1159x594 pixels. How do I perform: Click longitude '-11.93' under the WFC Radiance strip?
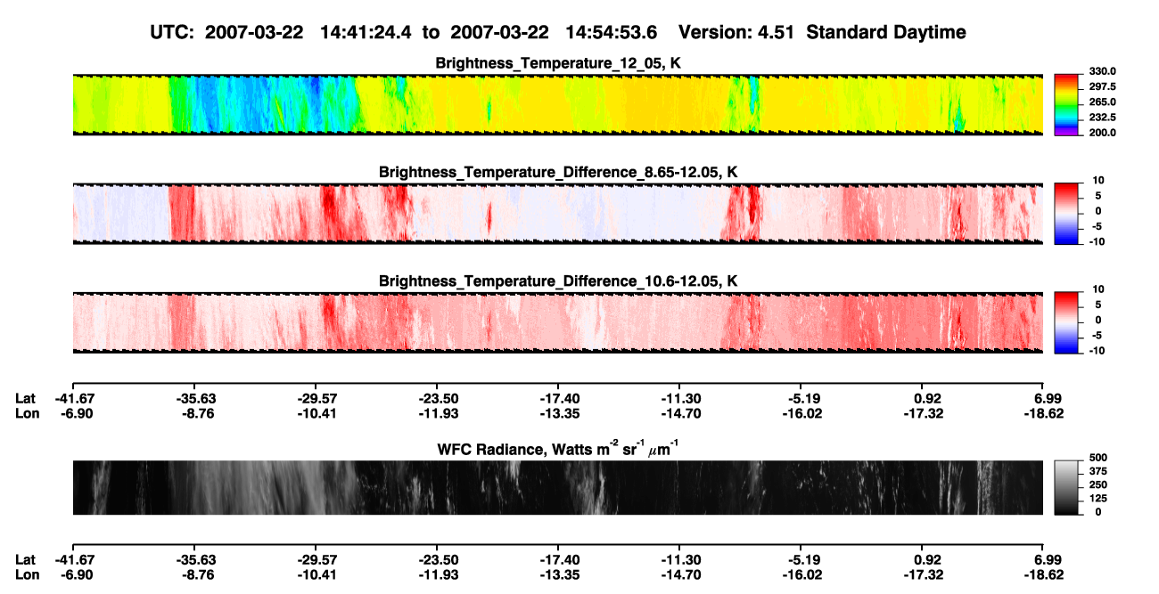pyautogui.click(x=439, y=574)
